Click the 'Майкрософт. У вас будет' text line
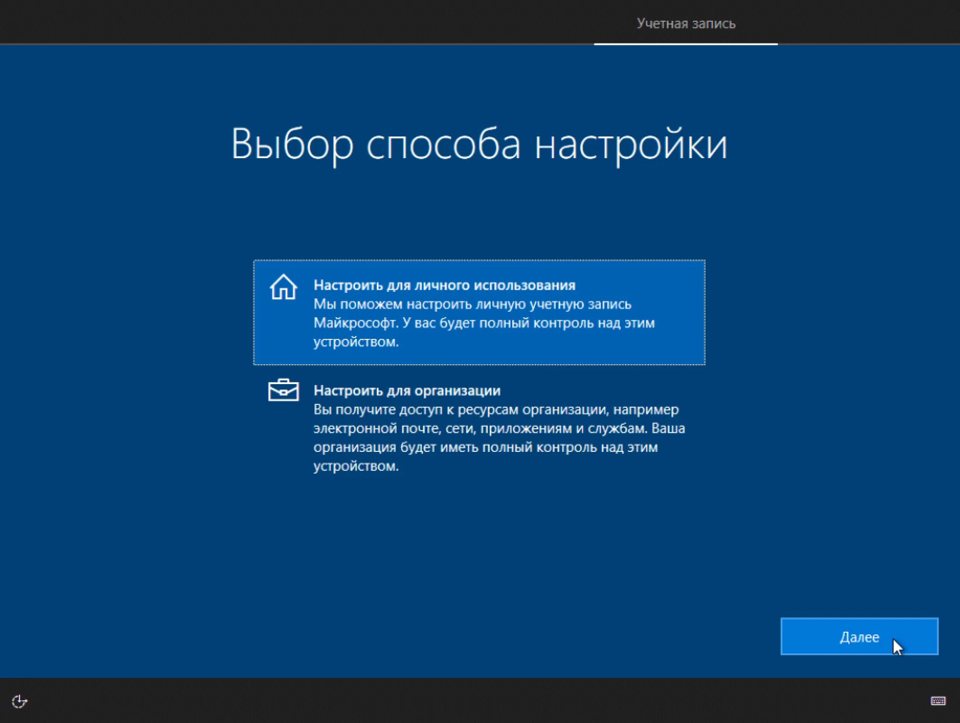Image resolution: width=960 pixels, height=723 pixels. (484, 323)
